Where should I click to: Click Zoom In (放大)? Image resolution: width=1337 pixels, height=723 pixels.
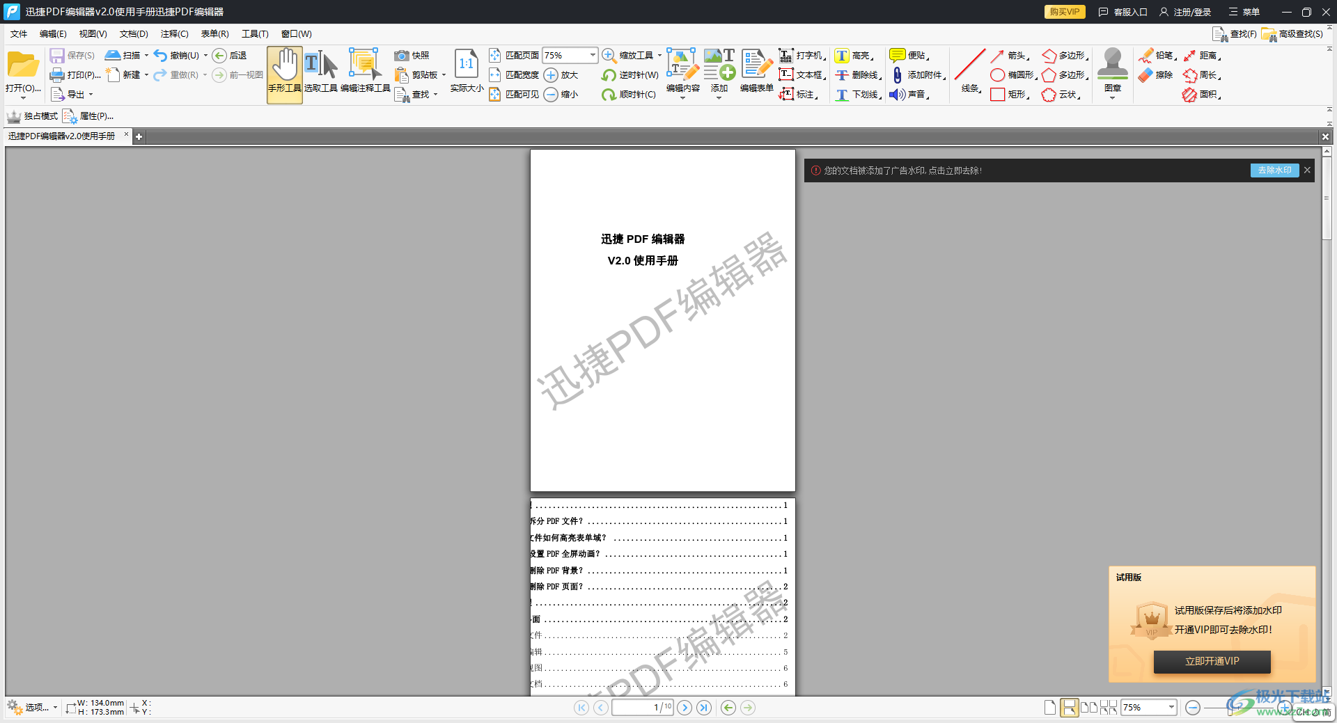point(561,75)
